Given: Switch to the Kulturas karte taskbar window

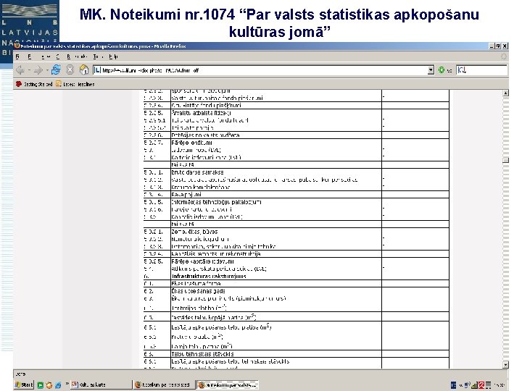Looking at the screenshot, I should point(100,384).
